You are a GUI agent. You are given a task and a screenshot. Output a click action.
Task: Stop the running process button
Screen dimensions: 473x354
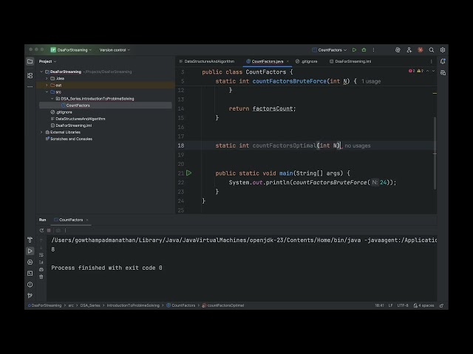[49, 231]
